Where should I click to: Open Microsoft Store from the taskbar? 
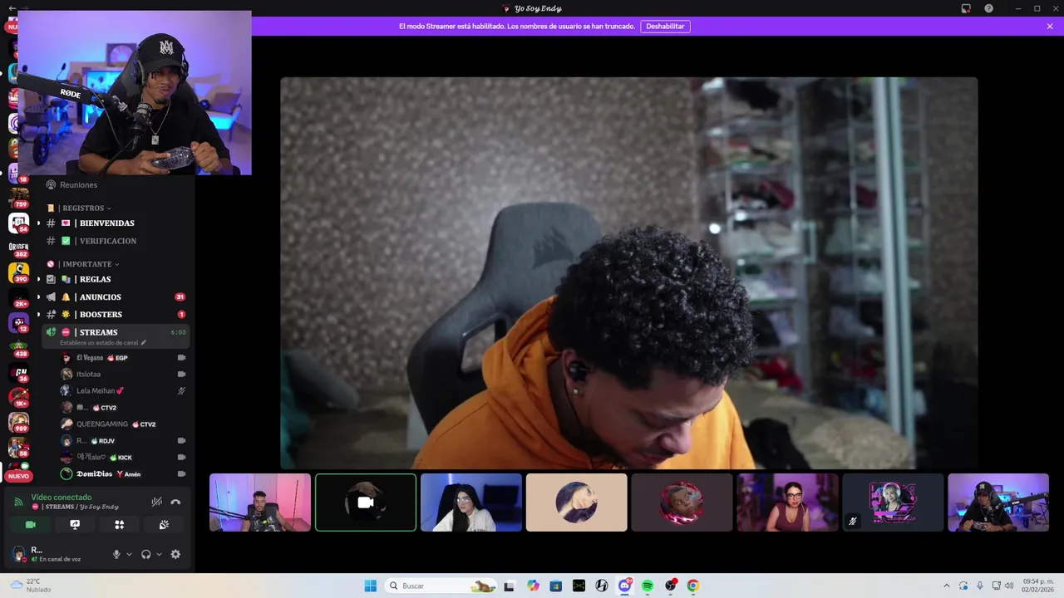pos(555,586)
